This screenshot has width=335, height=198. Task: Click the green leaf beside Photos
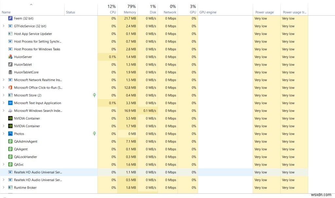click(94, 134)
